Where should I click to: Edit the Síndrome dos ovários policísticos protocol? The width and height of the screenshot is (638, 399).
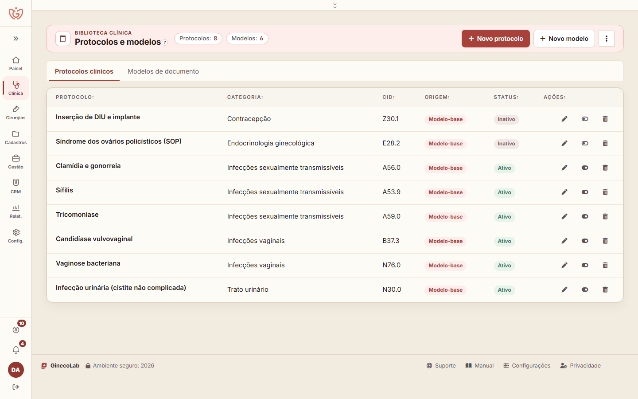point(564,143)
